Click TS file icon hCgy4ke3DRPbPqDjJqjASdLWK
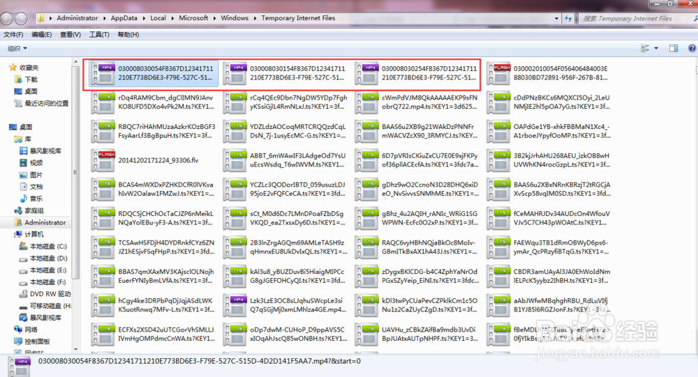Viewport: 698px width, 377px height. pos(103,305)
